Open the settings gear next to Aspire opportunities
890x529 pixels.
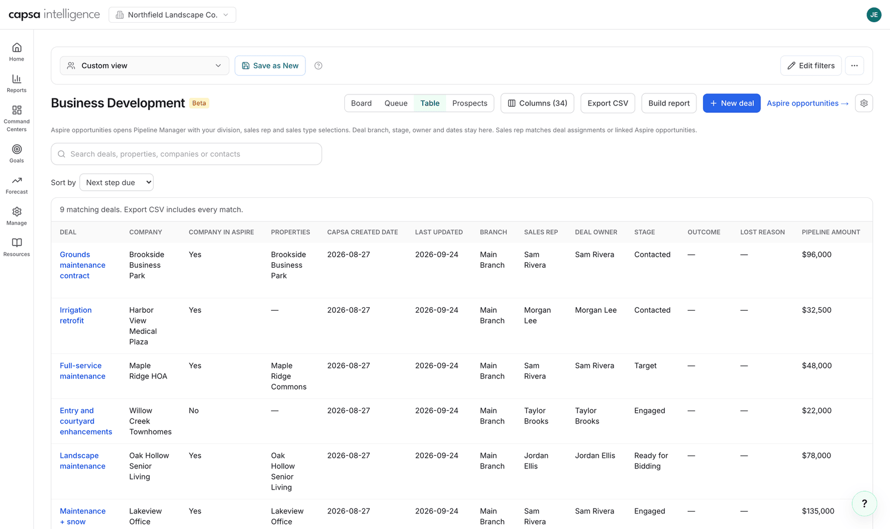pos(864,103)
